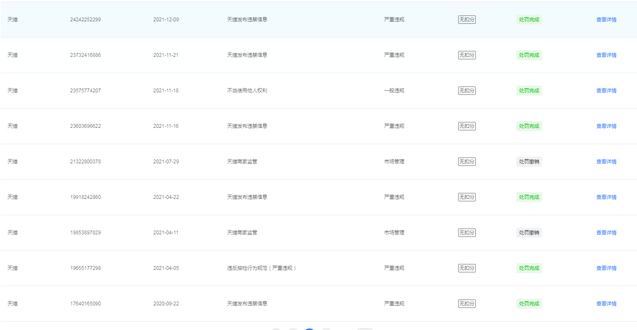Click 严重违规 in row 23603696622
The image size is (637, 330).
point(394,126)
